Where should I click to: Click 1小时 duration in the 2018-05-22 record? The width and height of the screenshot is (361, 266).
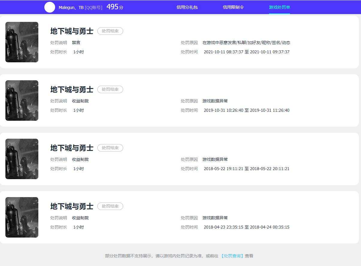78,169
